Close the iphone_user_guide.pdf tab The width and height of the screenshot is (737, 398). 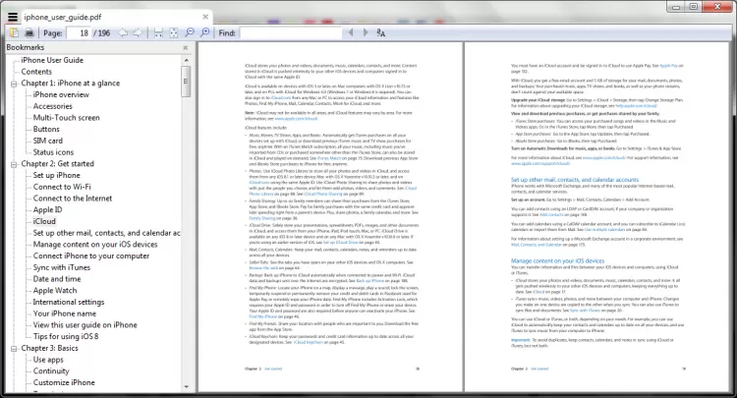click(x=205, y=17)
